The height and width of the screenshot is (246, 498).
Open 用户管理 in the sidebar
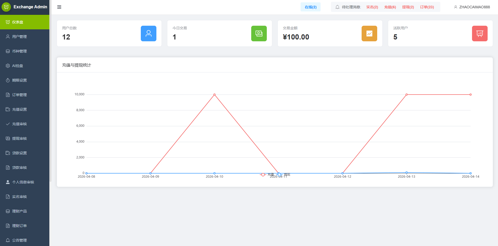tap(25, 37)
